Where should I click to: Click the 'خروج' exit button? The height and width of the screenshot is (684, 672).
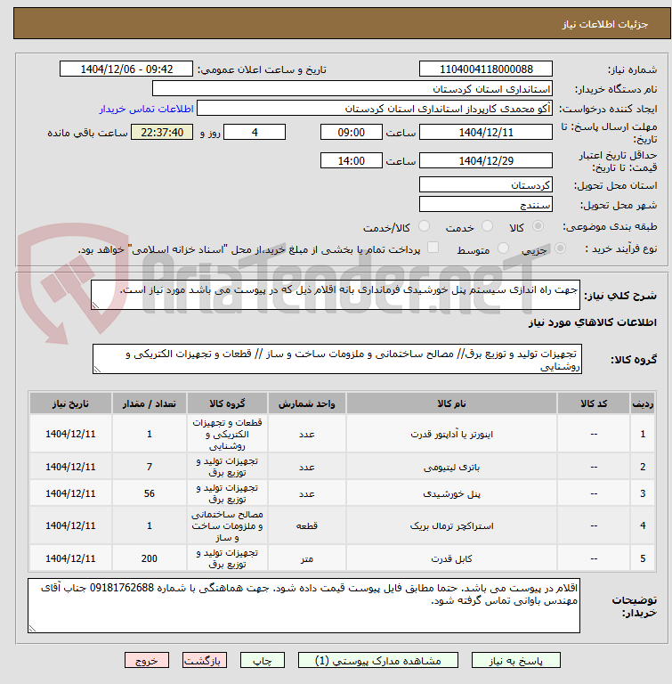(x=147, y=661)
